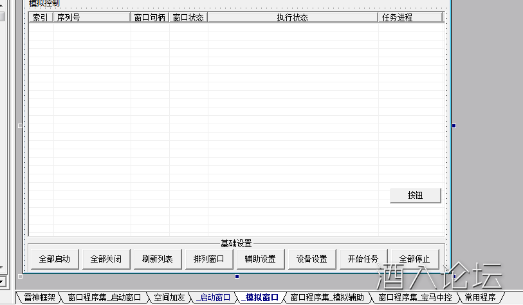Open the _启动窗口 tab
This screenshot has width=523, height=305.
point(213,297)
